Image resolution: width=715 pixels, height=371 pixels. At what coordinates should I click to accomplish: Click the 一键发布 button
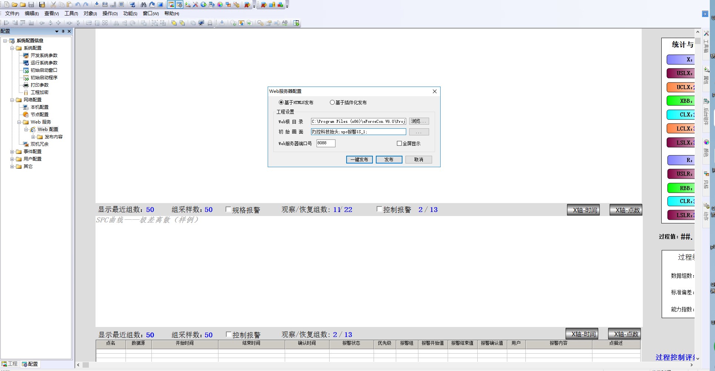pyautogui.click(x=359, y=159)
